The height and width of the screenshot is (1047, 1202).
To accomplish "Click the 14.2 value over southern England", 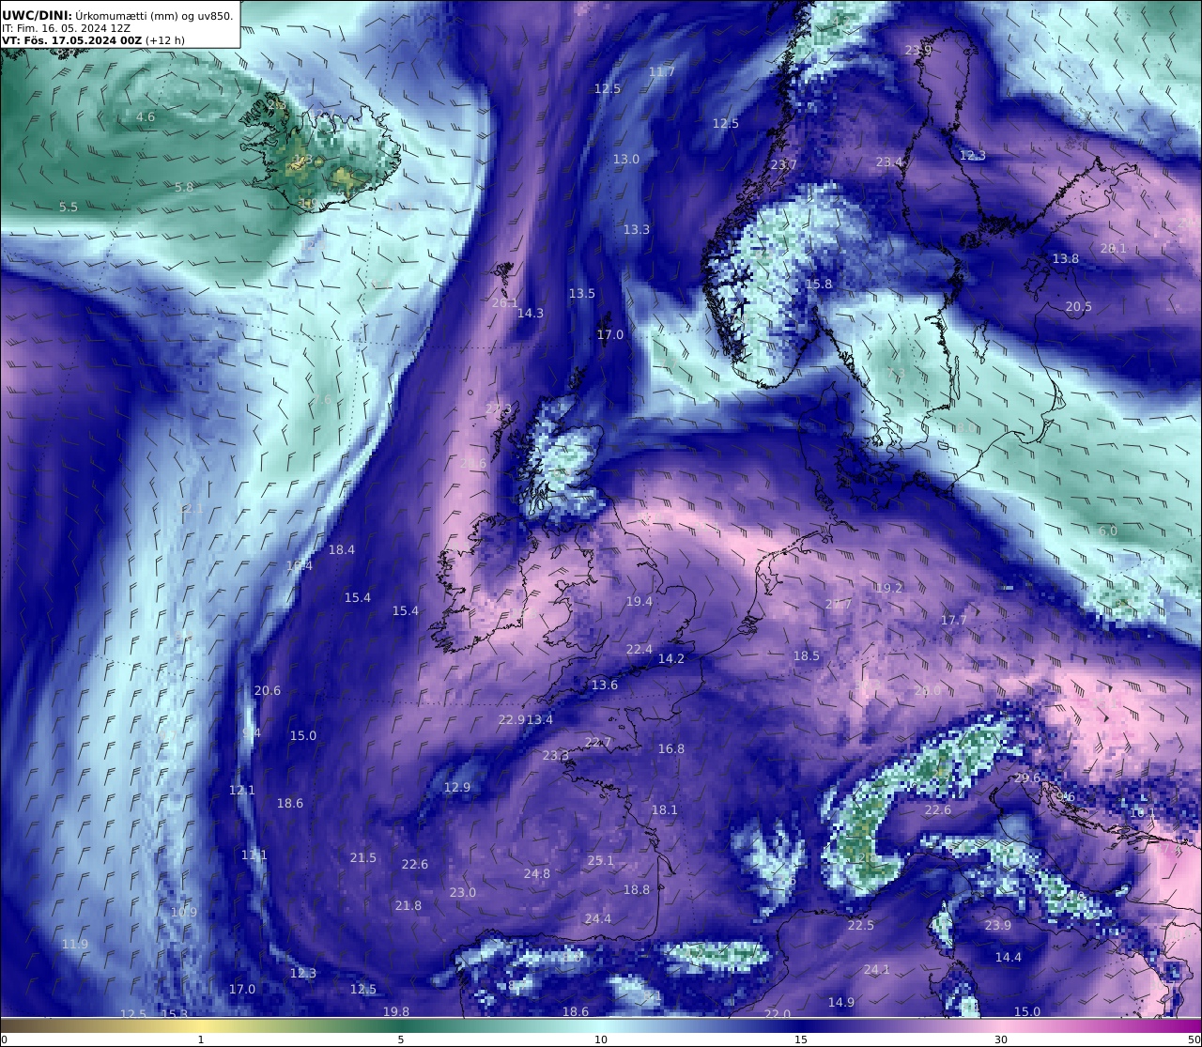I will (x=671, y=659).
